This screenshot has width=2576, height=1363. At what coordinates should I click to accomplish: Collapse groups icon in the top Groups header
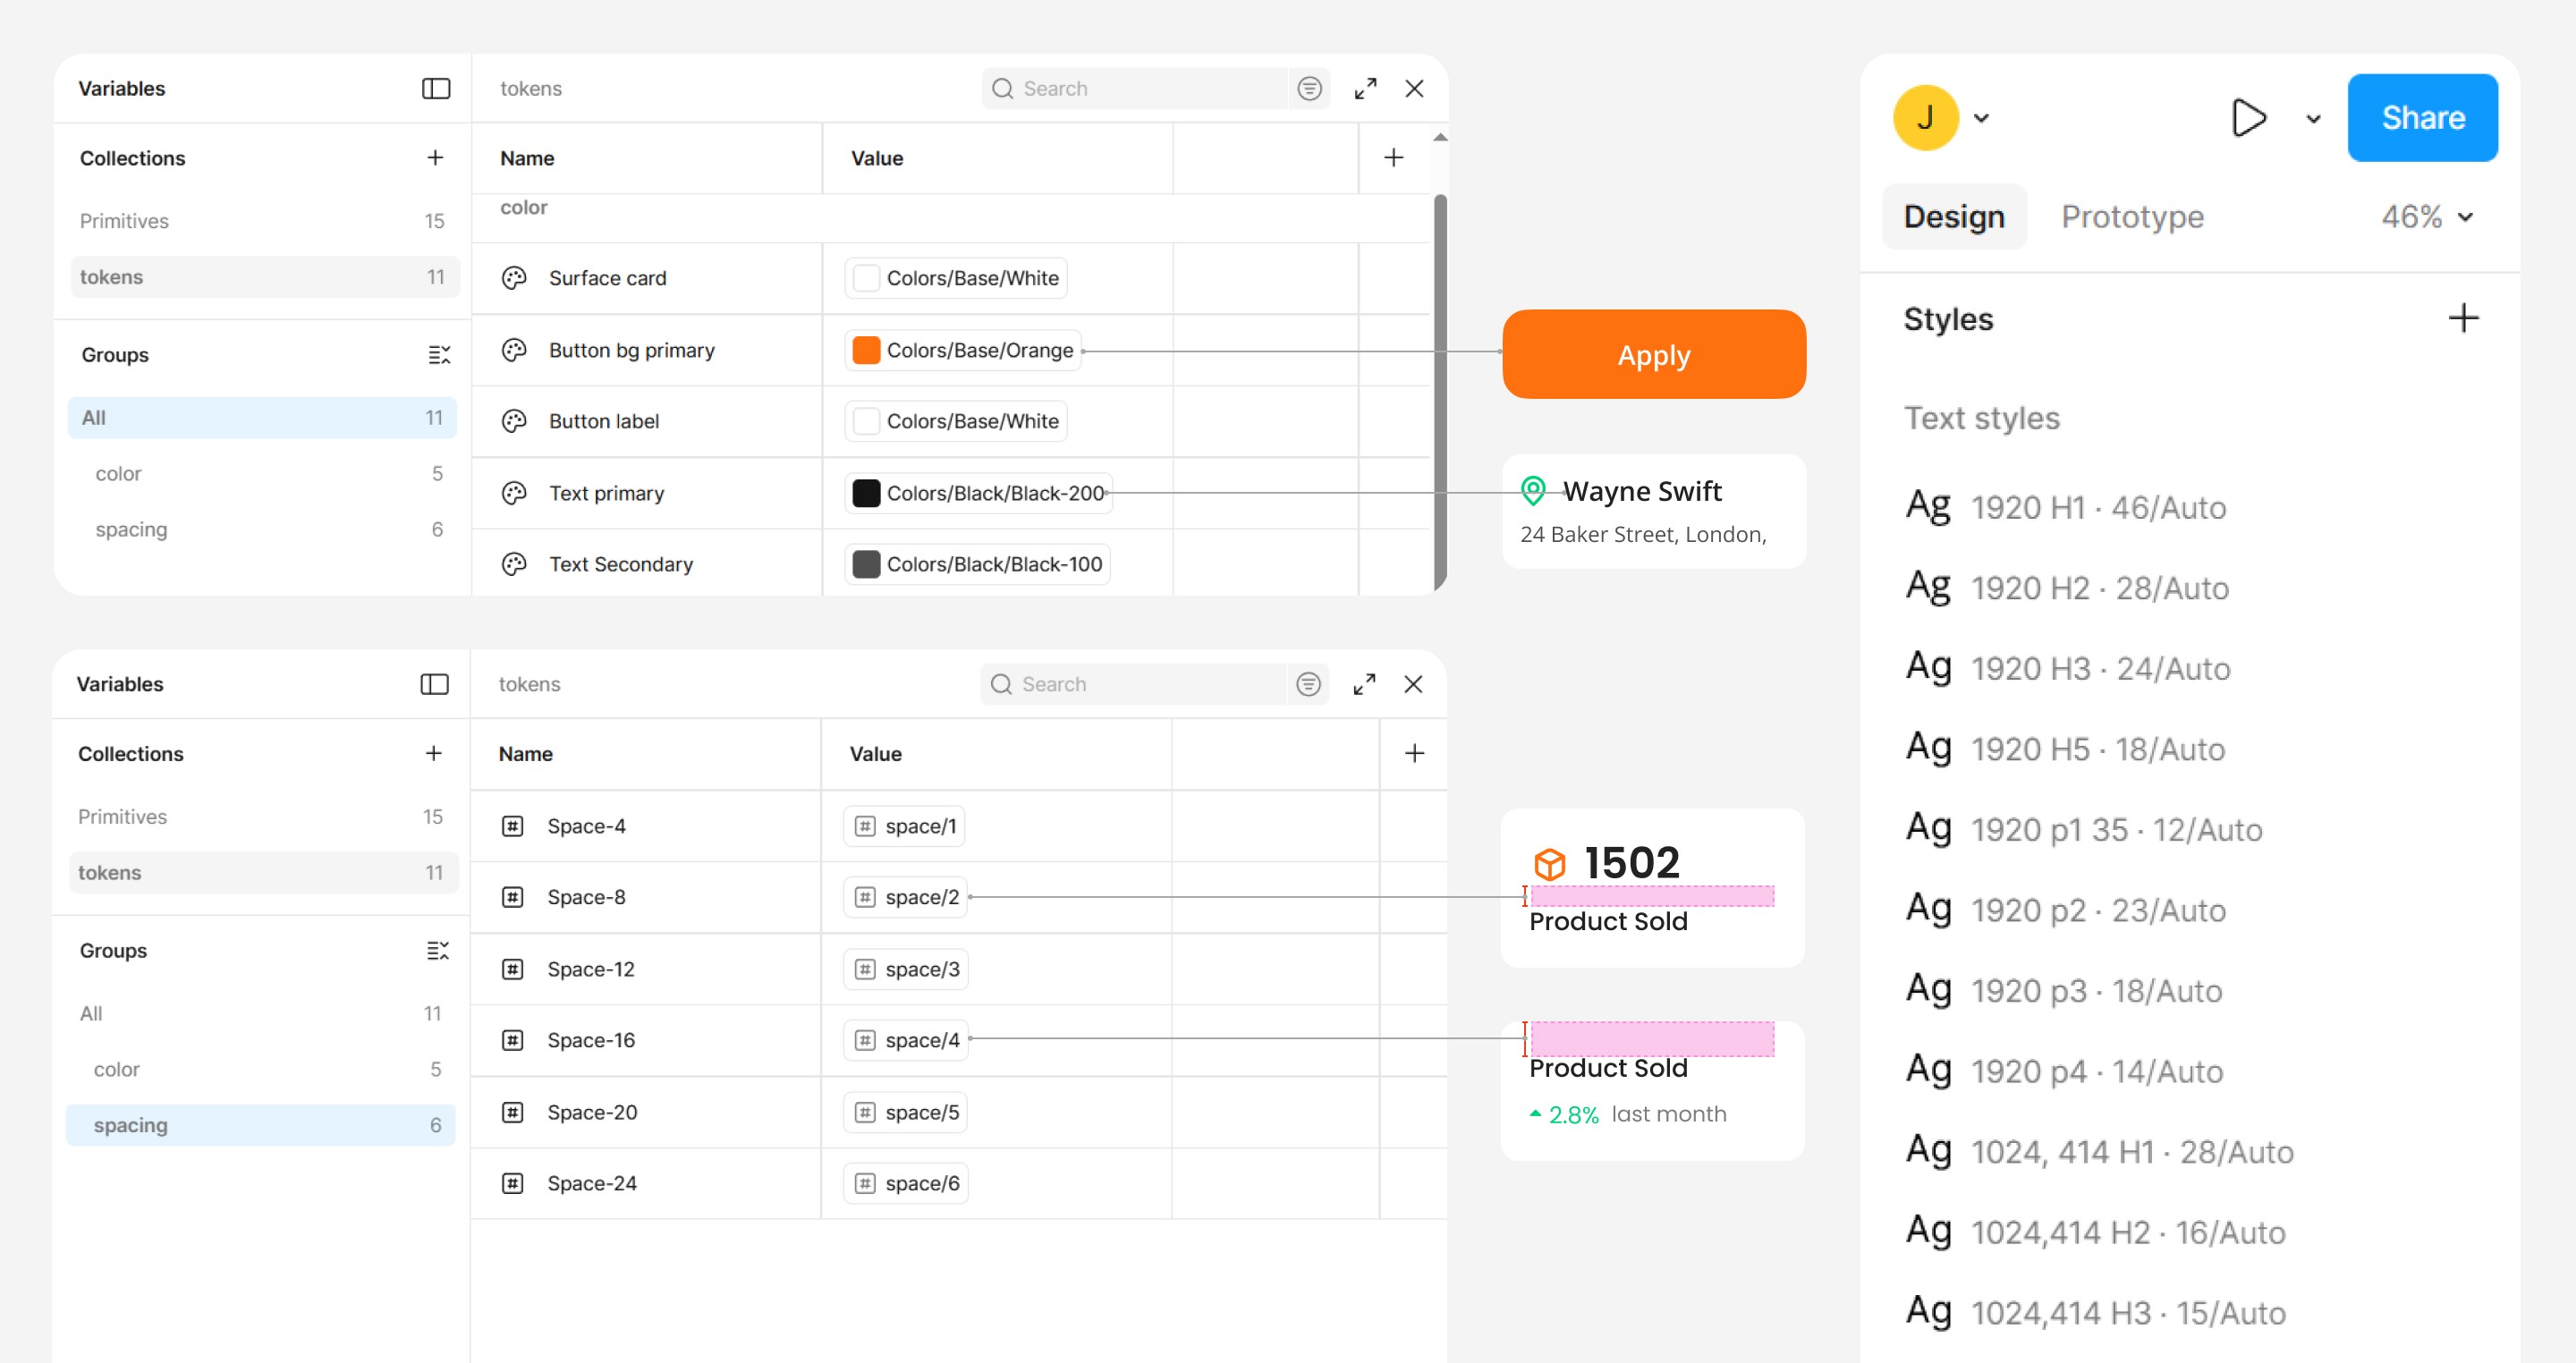[x=439, y=355]
